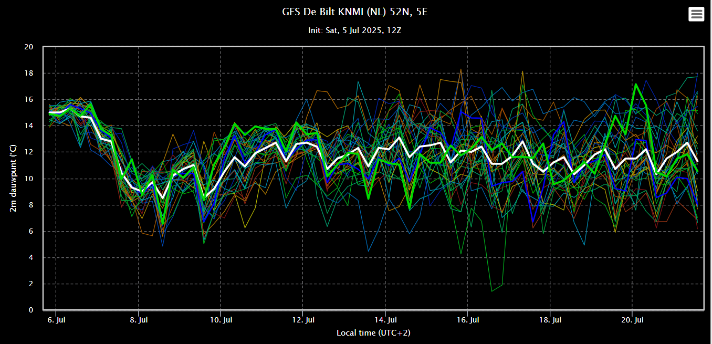Click the y-axis value '12'
The width and height of the screenshot is (712, 344).
[29, 152]
